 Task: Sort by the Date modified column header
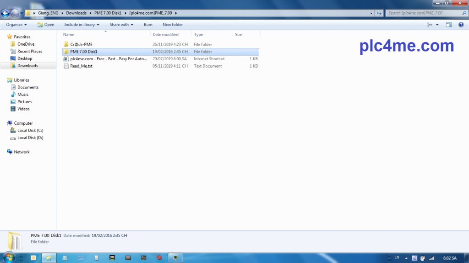coord(166,35)
